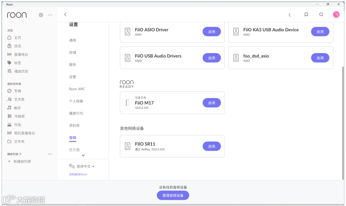Click the activity spinner icon in top bar
Screen dimensions: 346x206
290,14
